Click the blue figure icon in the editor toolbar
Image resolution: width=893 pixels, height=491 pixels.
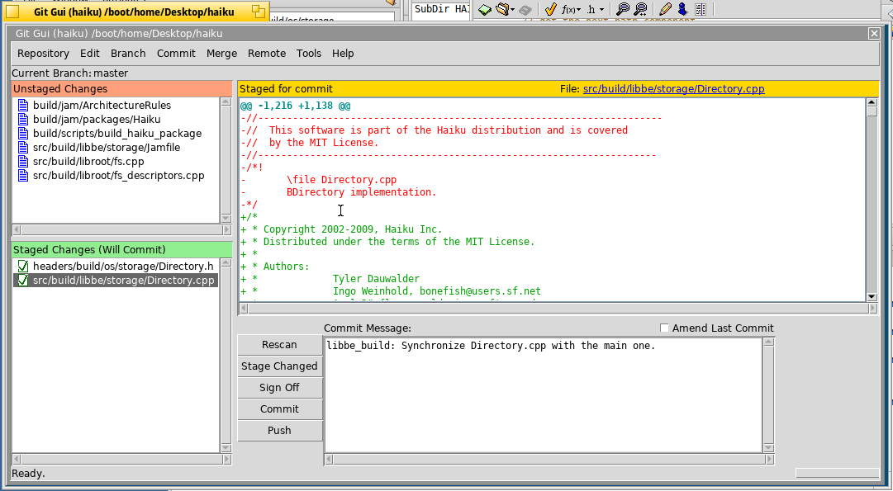coord(682,9)
